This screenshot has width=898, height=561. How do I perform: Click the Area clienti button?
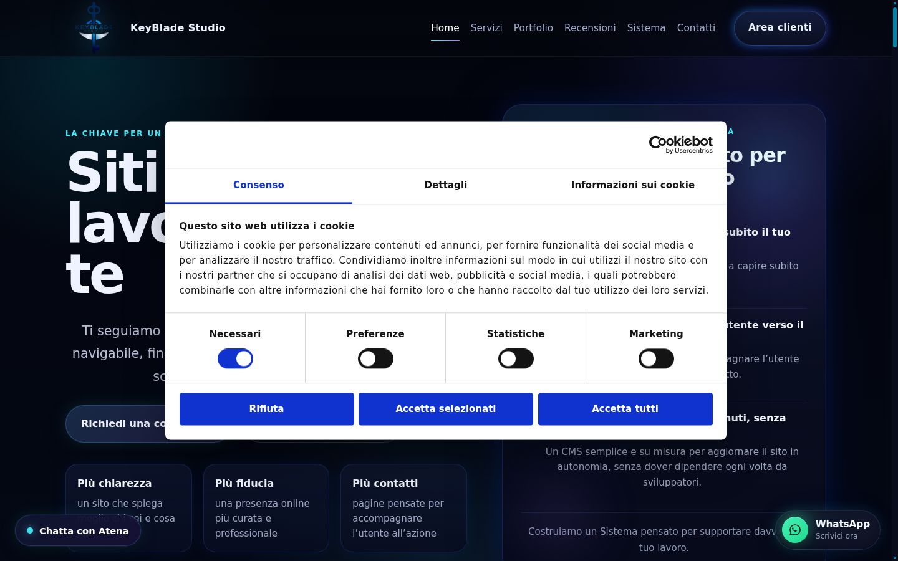780,27
